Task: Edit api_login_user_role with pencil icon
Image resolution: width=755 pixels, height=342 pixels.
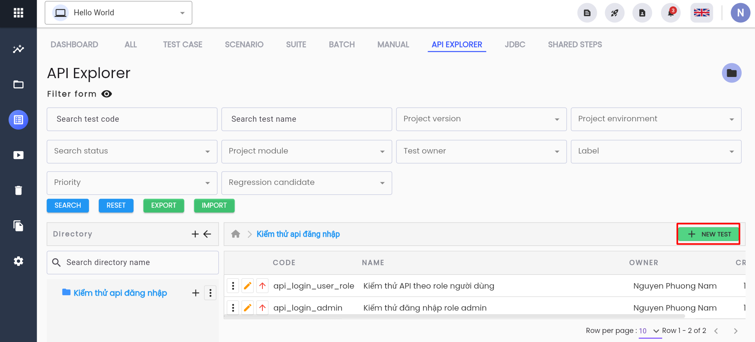Action: point(247,286)
